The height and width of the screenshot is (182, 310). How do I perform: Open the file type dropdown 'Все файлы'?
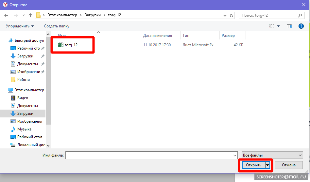272,155
